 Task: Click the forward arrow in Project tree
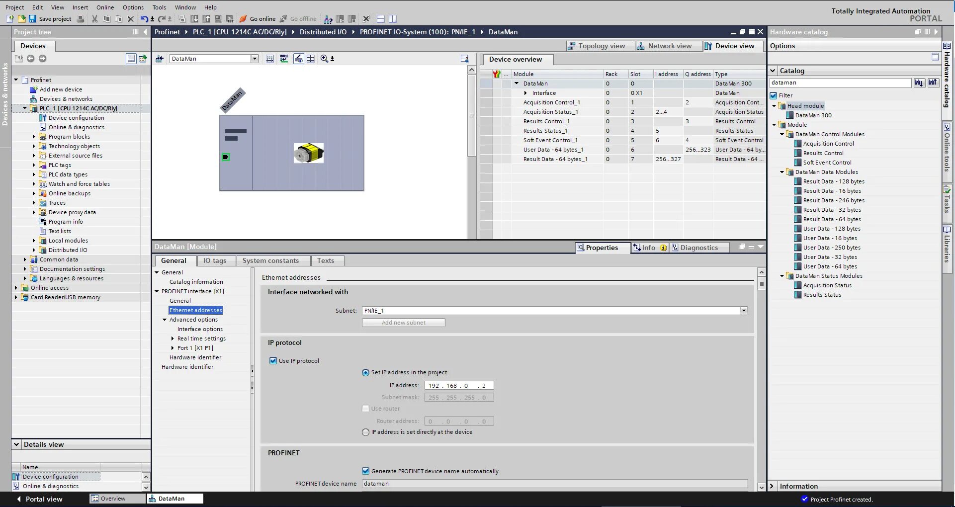[43, 59]
